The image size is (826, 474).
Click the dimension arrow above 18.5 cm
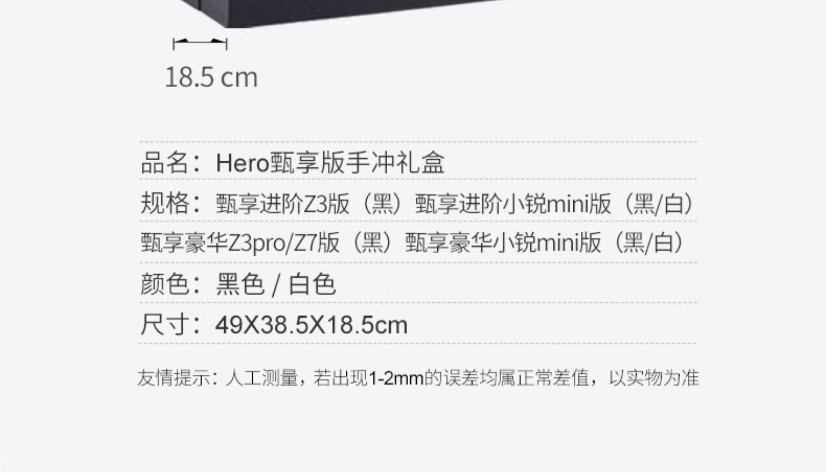pyautogui.click(x=200, y=43)
